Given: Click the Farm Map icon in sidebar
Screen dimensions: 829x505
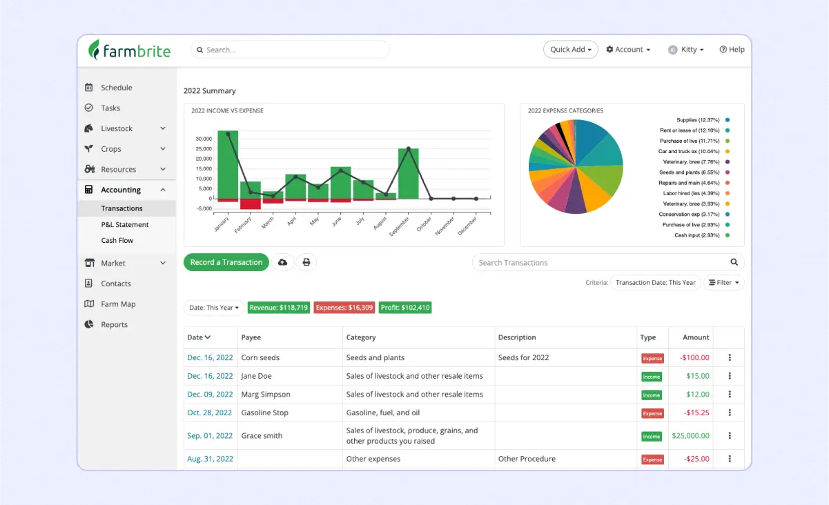Looking at the screenshot, I should click(88, 304).
